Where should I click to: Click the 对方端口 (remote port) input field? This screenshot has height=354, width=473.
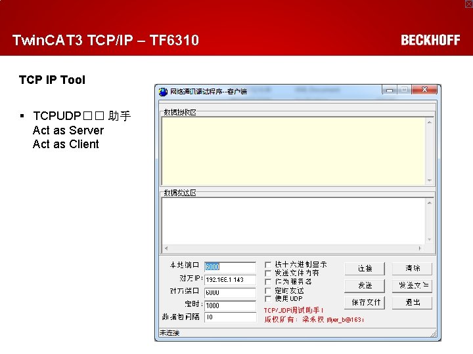230,292
